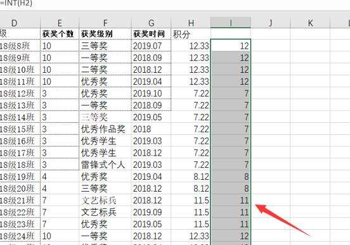The image size is (350, 245).
Task: Click 8.12 score in 18级19班 row
Action: click(x=191, y=177)
